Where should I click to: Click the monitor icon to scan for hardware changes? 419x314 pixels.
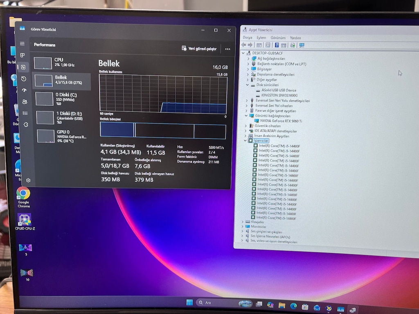tap(302, 45)
